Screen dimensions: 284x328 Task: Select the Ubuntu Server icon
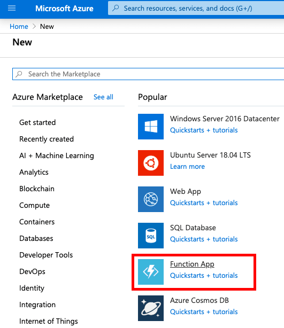(x=151, y=163)
